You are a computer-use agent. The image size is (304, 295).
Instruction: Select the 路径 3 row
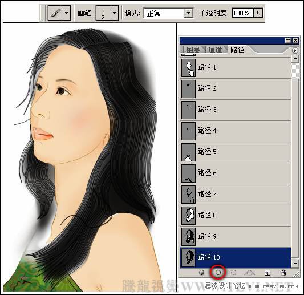click(x=236, y=110)
